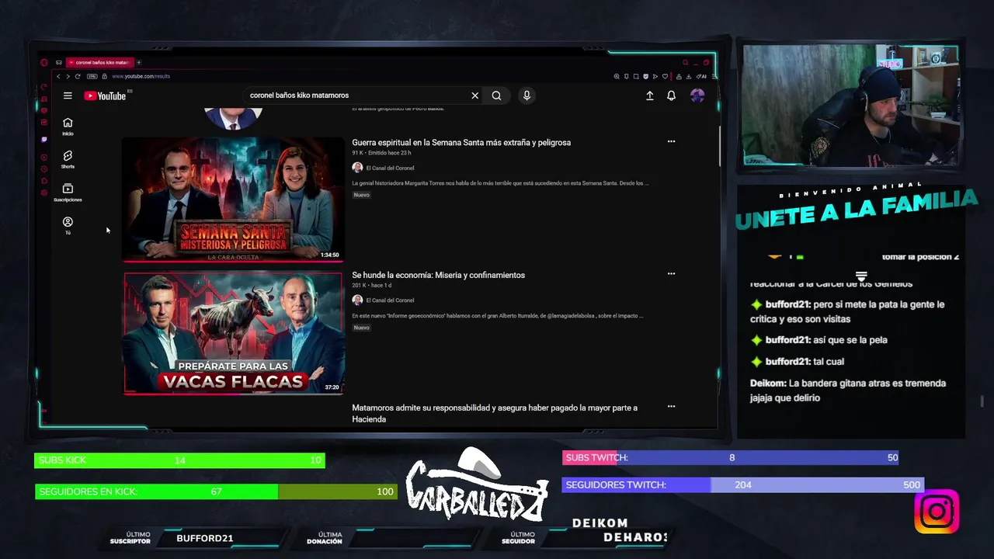Image resolution: width=994 pixels, height=559 pixels.
Task: Open options for Se hunde la economía video
Action: [x=671, y=273]
